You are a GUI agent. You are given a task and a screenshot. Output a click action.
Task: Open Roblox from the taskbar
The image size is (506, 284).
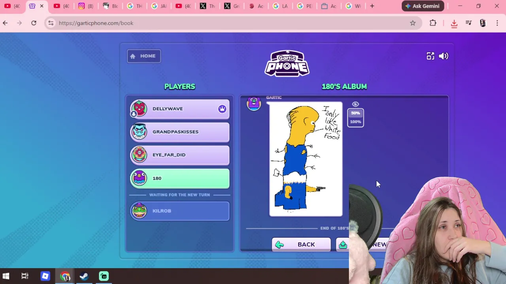(45, 276)
